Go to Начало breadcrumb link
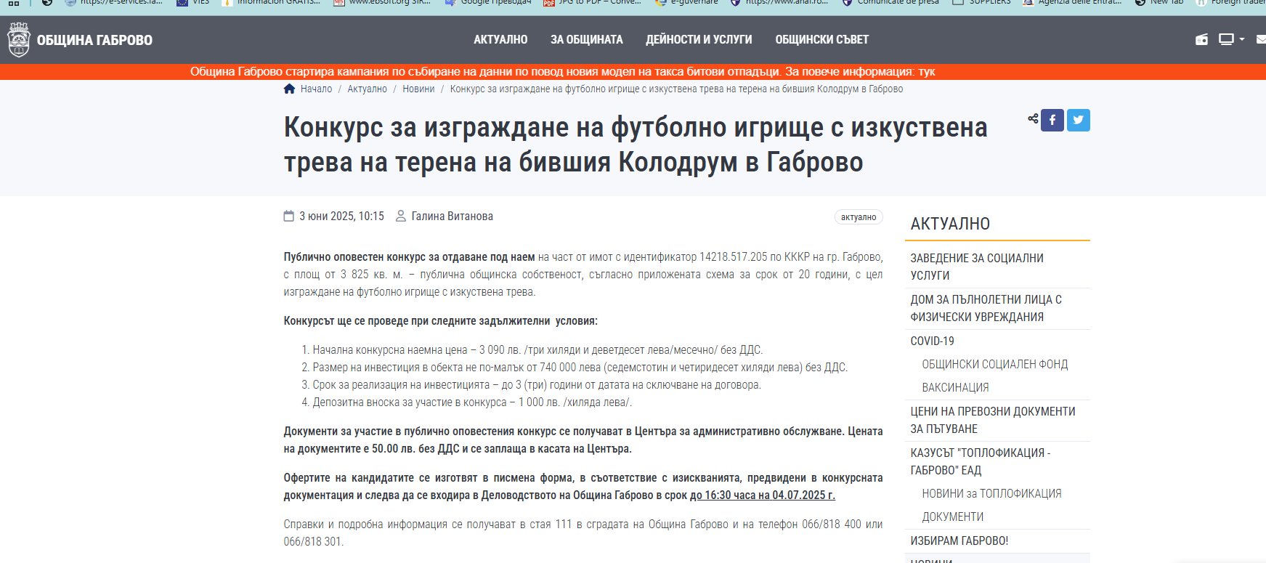1266x563 pixels. click(x=316, y=89)
